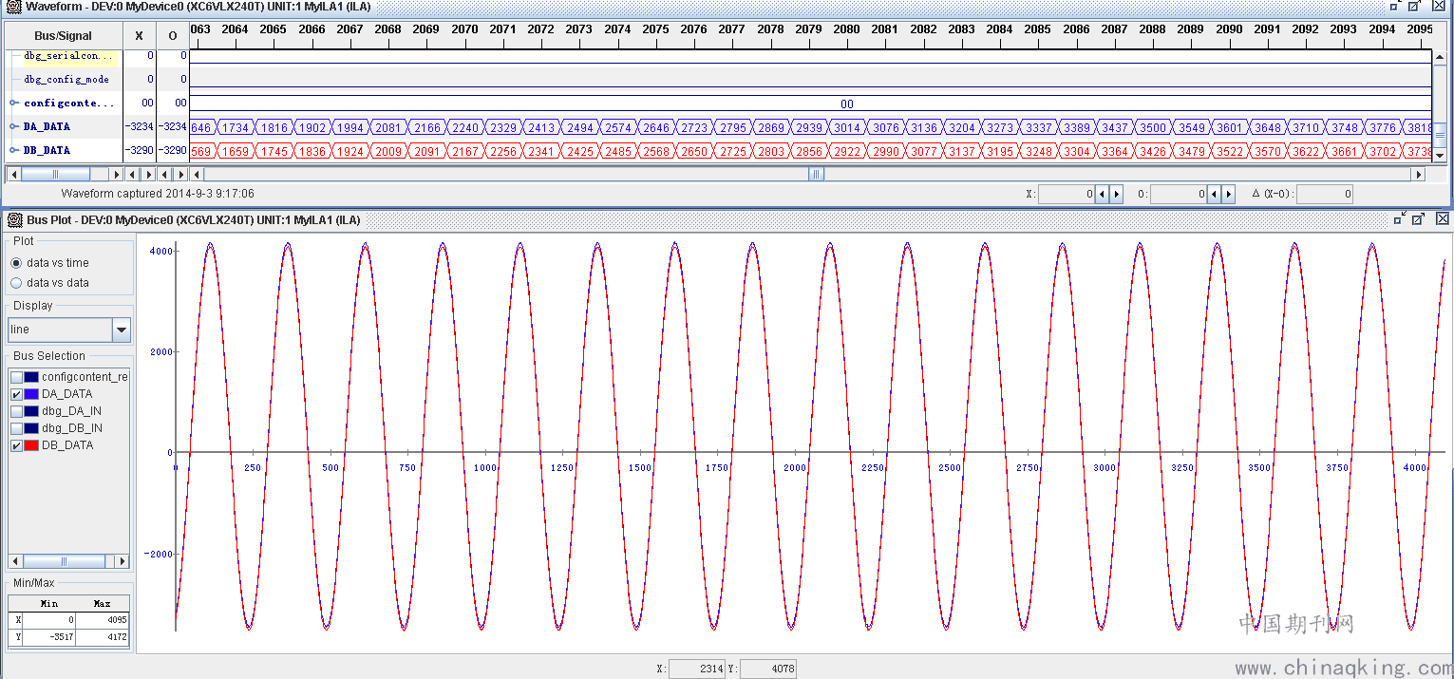Maximize the Bus Plot window
Screen dimensions: 1454x679
1418,219
